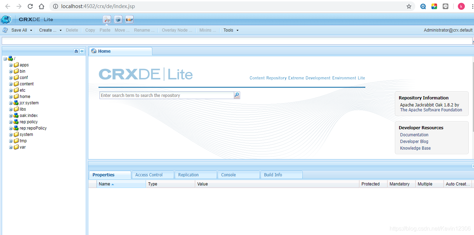The image size is (474, 235).
Task: Click the libs folder icon
Action: (16, 109)
